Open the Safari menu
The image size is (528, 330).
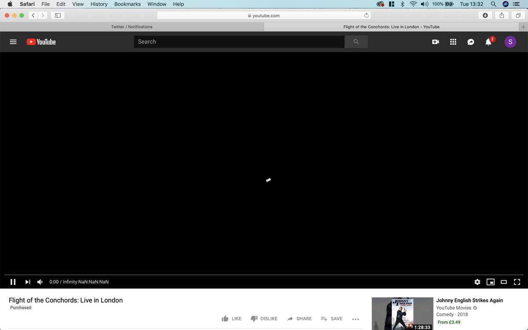tap(27, 4)
